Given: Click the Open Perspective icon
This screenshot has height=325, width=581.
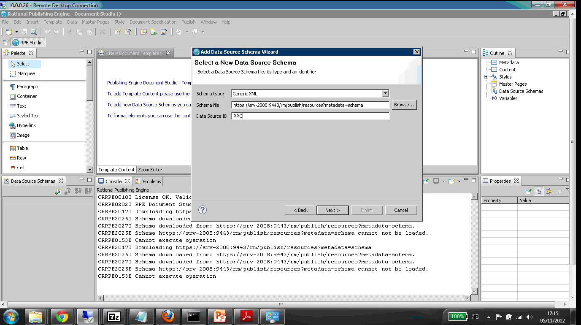Looking at the screenshot, I should click(5, 43).
